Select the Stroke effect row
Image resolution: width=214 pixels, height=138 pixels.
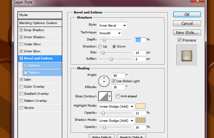click(x=40, y=108)
